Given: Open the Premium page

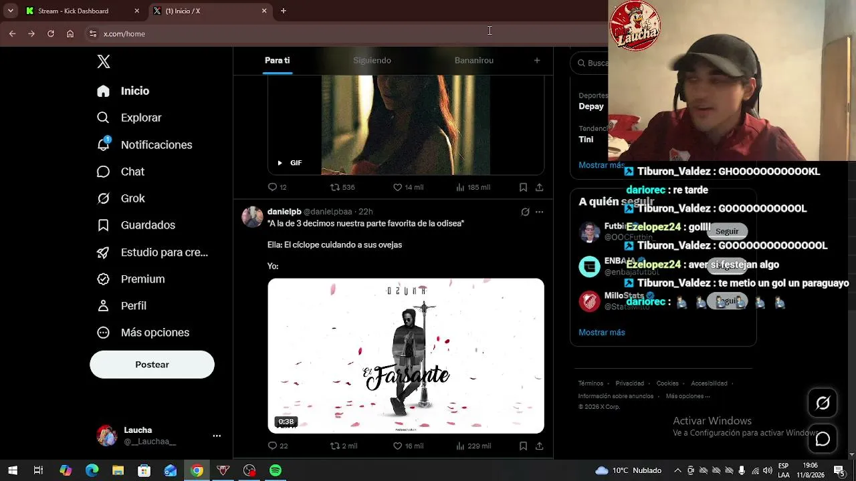Looking at the screenshot, I should [x=130, y=279].
